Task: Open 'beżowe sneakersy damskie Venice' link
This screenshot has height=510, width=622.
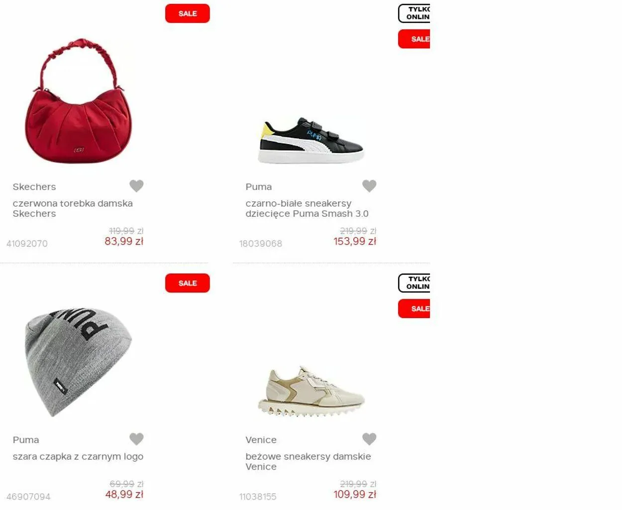Action: (x=308, y=461)
